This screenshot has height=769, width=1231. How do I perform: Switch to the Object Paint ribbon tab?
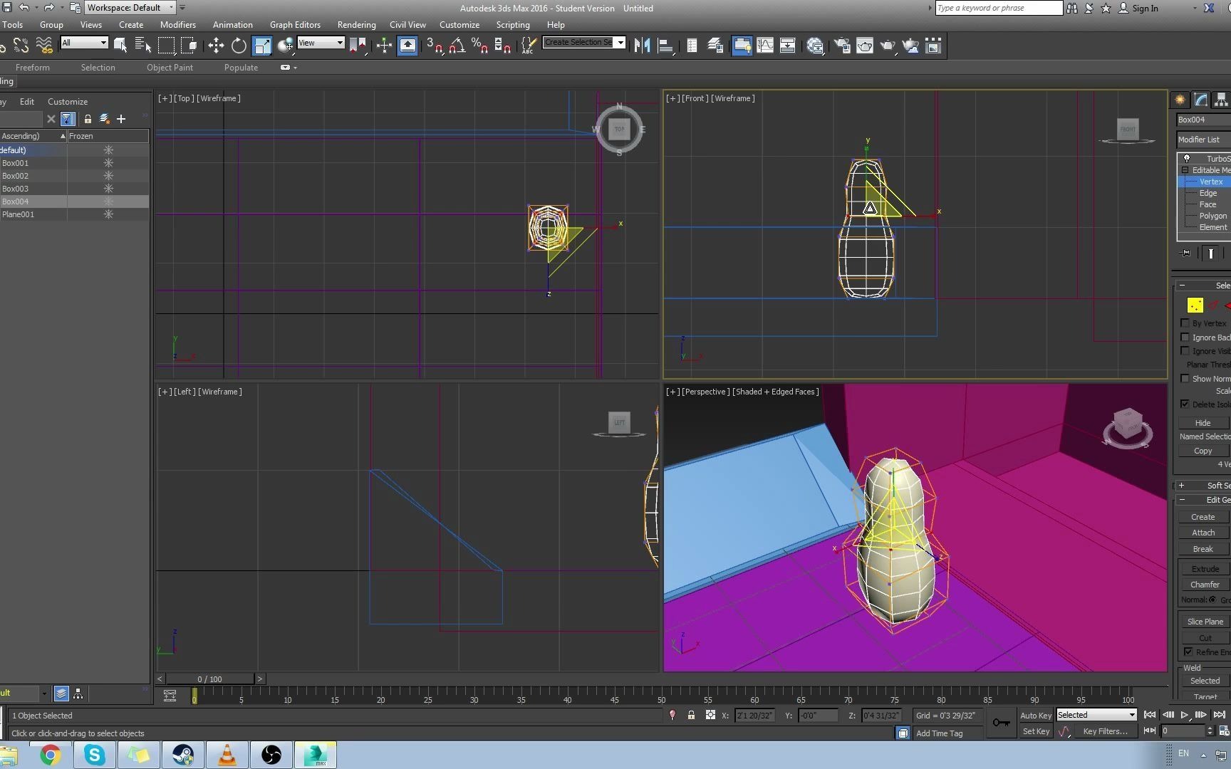point(170,68)
